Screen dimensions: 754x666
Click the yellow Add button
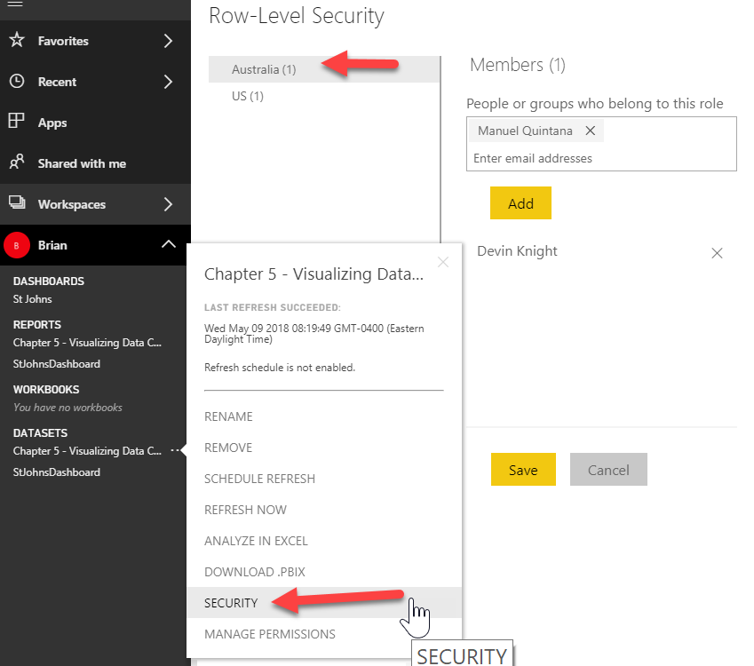(520, 202)
